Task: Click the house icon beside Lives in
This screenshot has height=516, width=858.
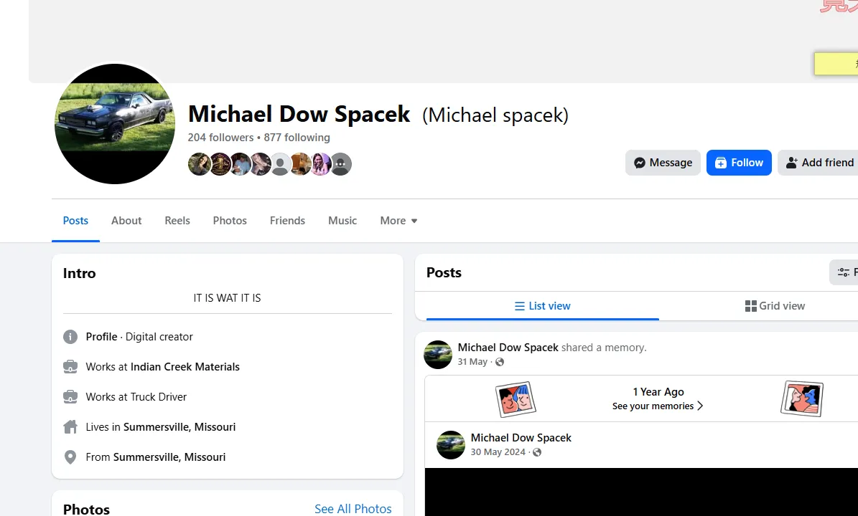Action: [70, 427]
